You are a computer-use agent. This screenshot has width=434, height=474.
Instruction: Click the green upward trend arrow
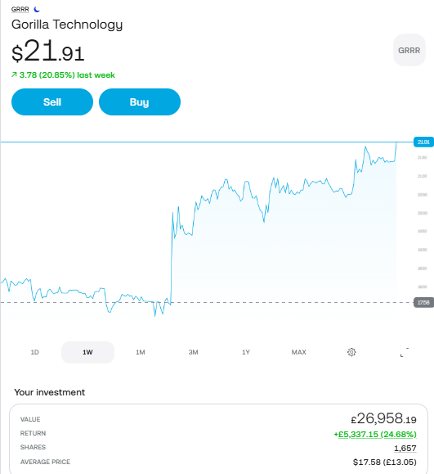(14, 74)
